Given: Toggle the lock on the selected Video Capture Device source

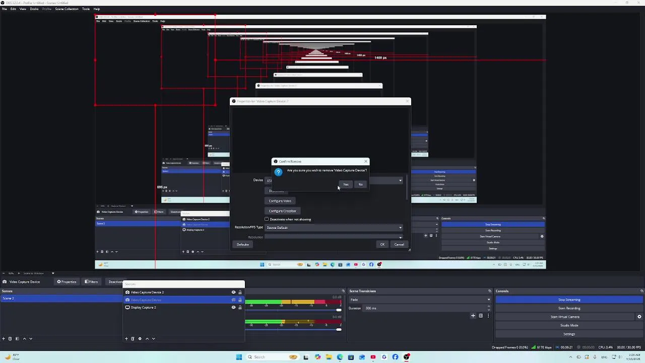Looking at the screenshot, I should [240, 300].
